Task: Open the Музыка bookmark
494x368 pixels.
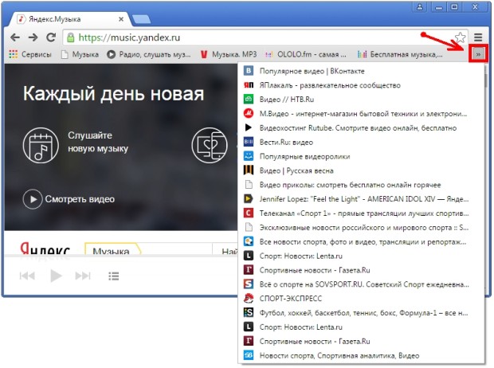Action: click(x=80, y=54)
